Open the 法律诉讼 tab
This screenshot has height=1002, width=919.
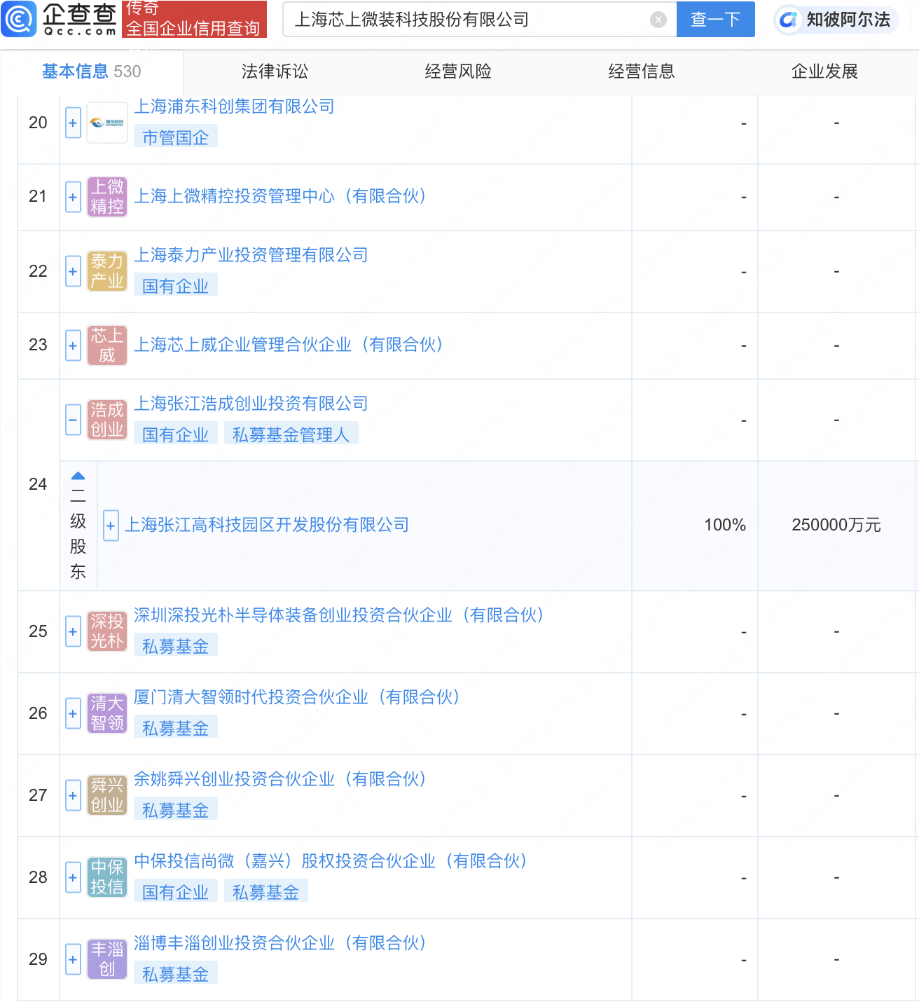[275, 71]
